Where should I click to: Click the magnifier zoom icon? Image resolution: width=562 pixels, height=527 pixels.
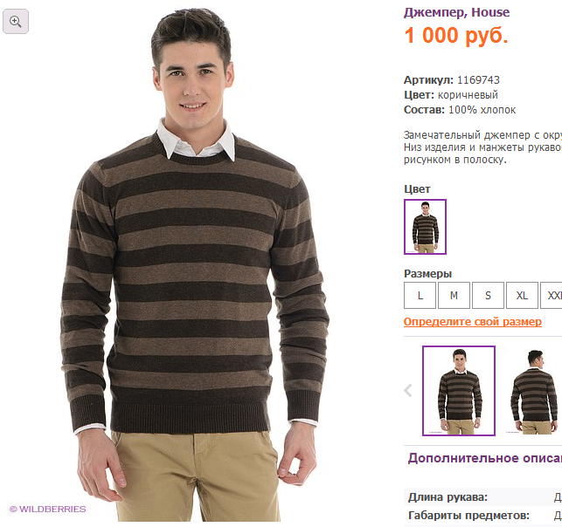(16, 22)
